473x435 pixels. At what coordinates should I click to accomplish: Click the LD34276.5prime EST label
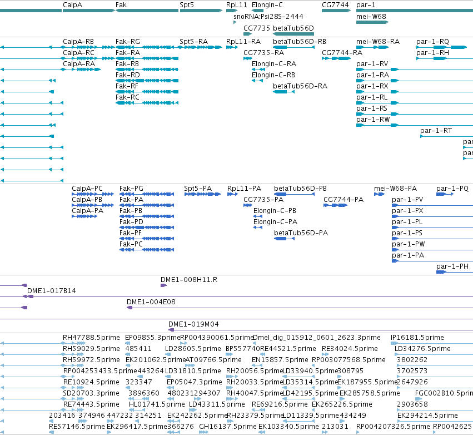pyautogui.click(x=422, y=349)
